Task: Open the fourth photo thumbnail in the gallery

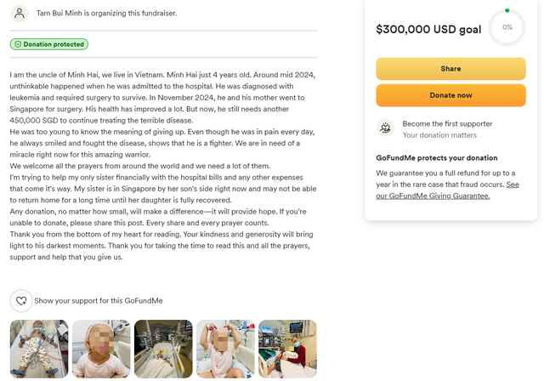Action: [x=225, y=348]
